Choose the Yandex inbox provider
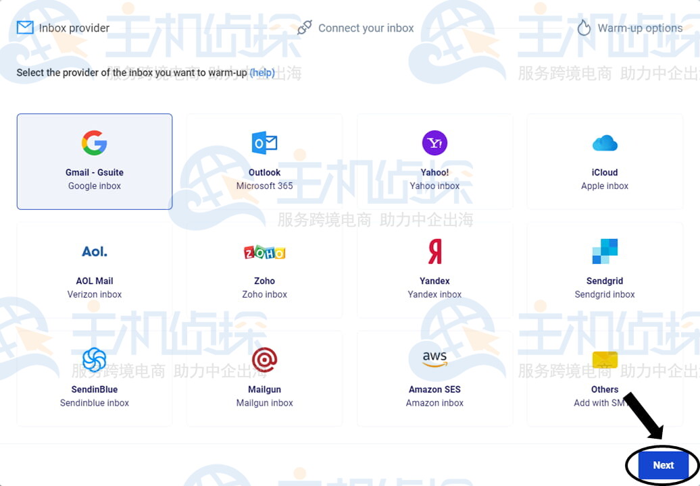The width and height of the screenshot is (700, 486). click(434, 269)
